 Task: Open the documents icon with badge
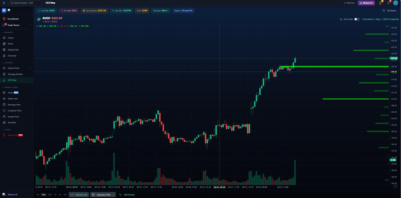[x=380, y=3]
